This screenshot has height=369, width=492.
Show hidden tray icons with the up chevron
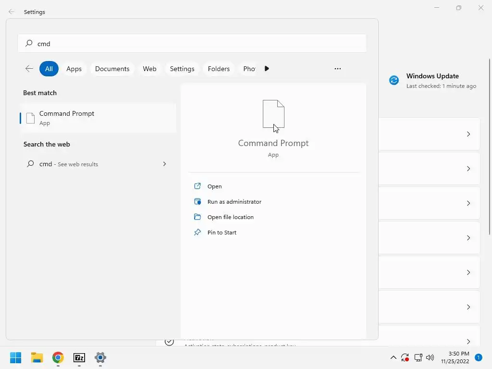click(393, 357)
